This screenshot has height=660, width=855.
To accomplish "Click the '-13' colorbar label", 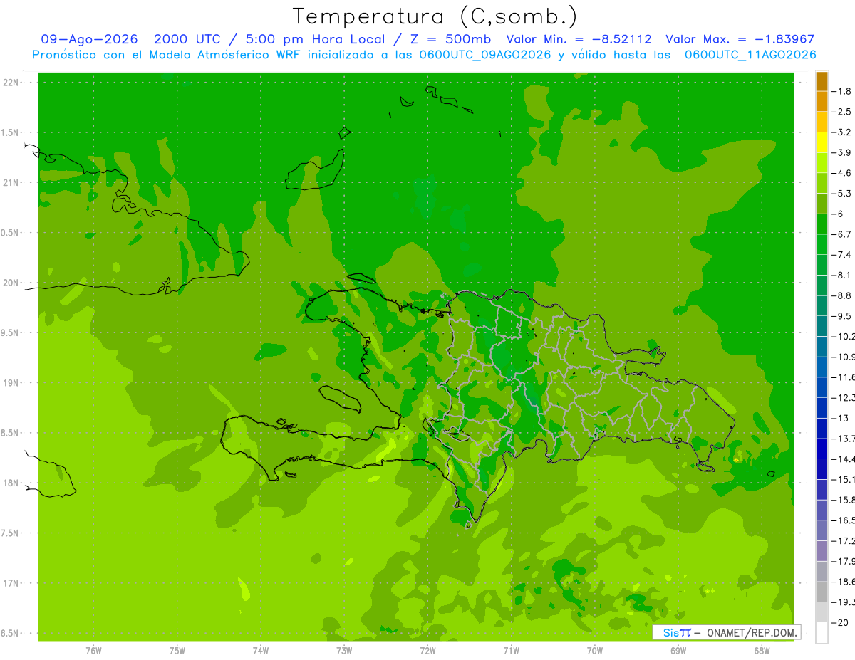I will click(x=839, y=418).
